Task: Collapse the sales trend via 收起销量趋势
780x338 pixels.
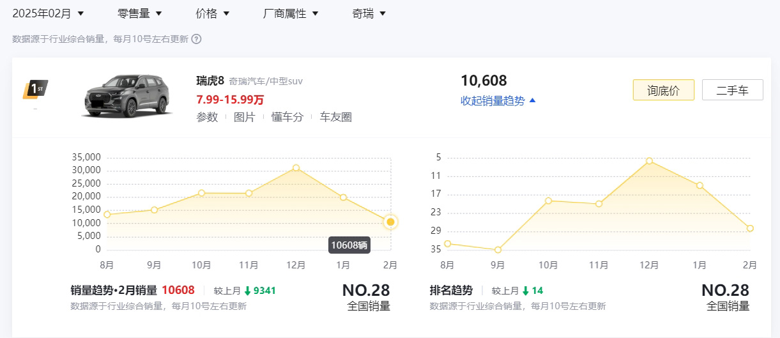Action: [498, 101]
